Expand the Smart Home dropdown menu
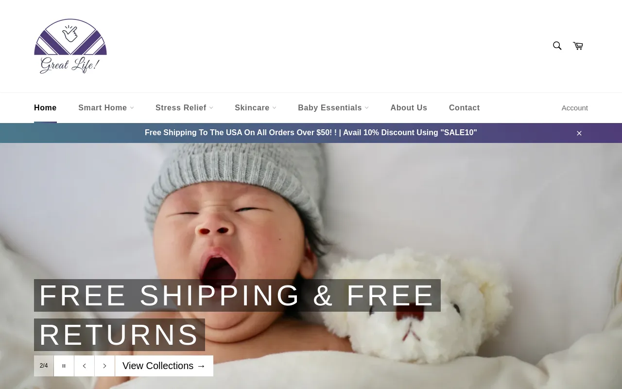This screenshot has width=622, height=389. (106, 108)
